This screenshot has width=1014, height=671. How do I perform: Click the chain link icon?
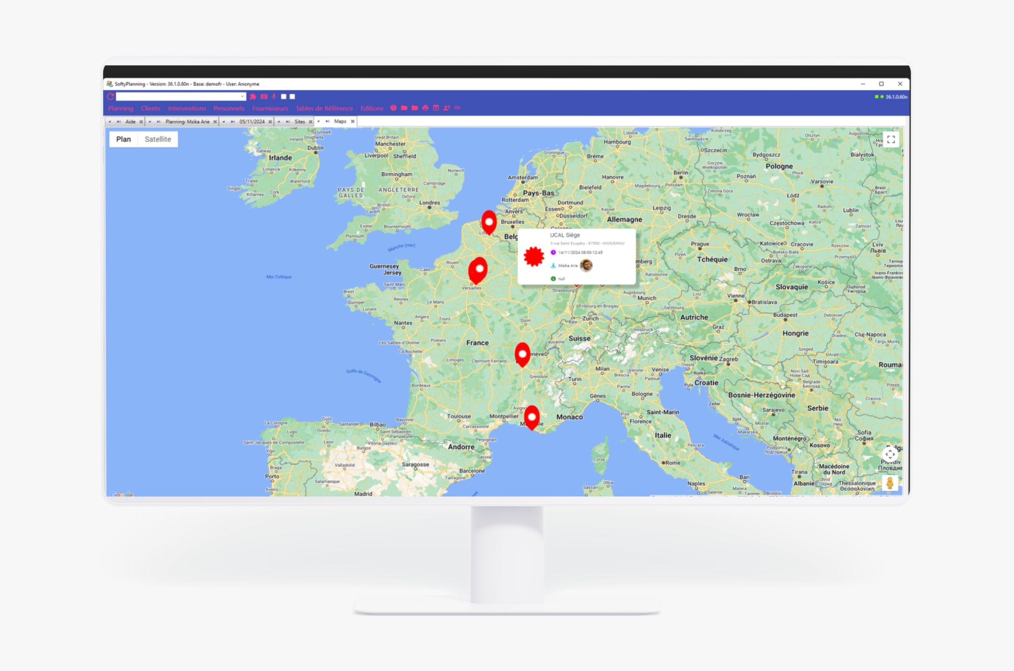coord(457,108)
